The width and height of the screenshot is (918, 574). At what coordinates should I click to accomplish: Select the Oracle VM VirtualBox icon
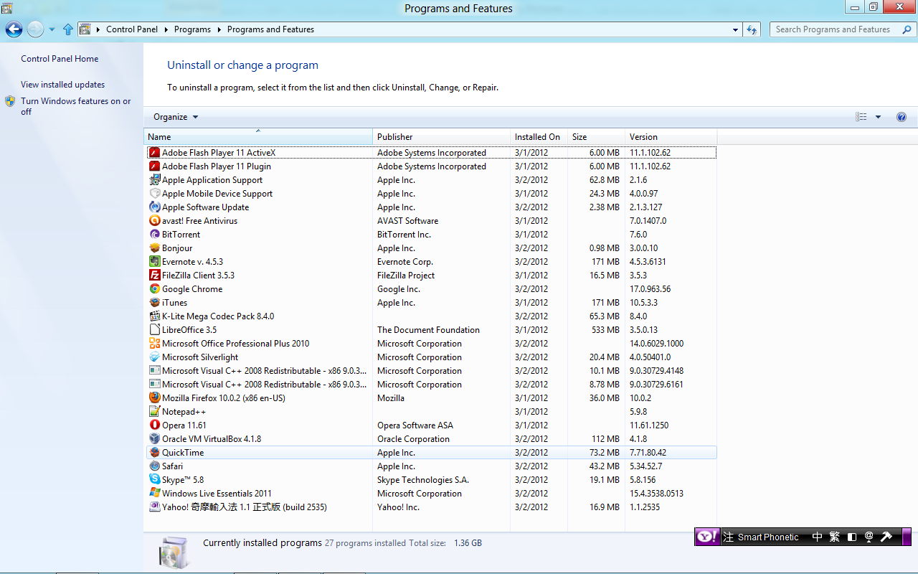[154, 439]
